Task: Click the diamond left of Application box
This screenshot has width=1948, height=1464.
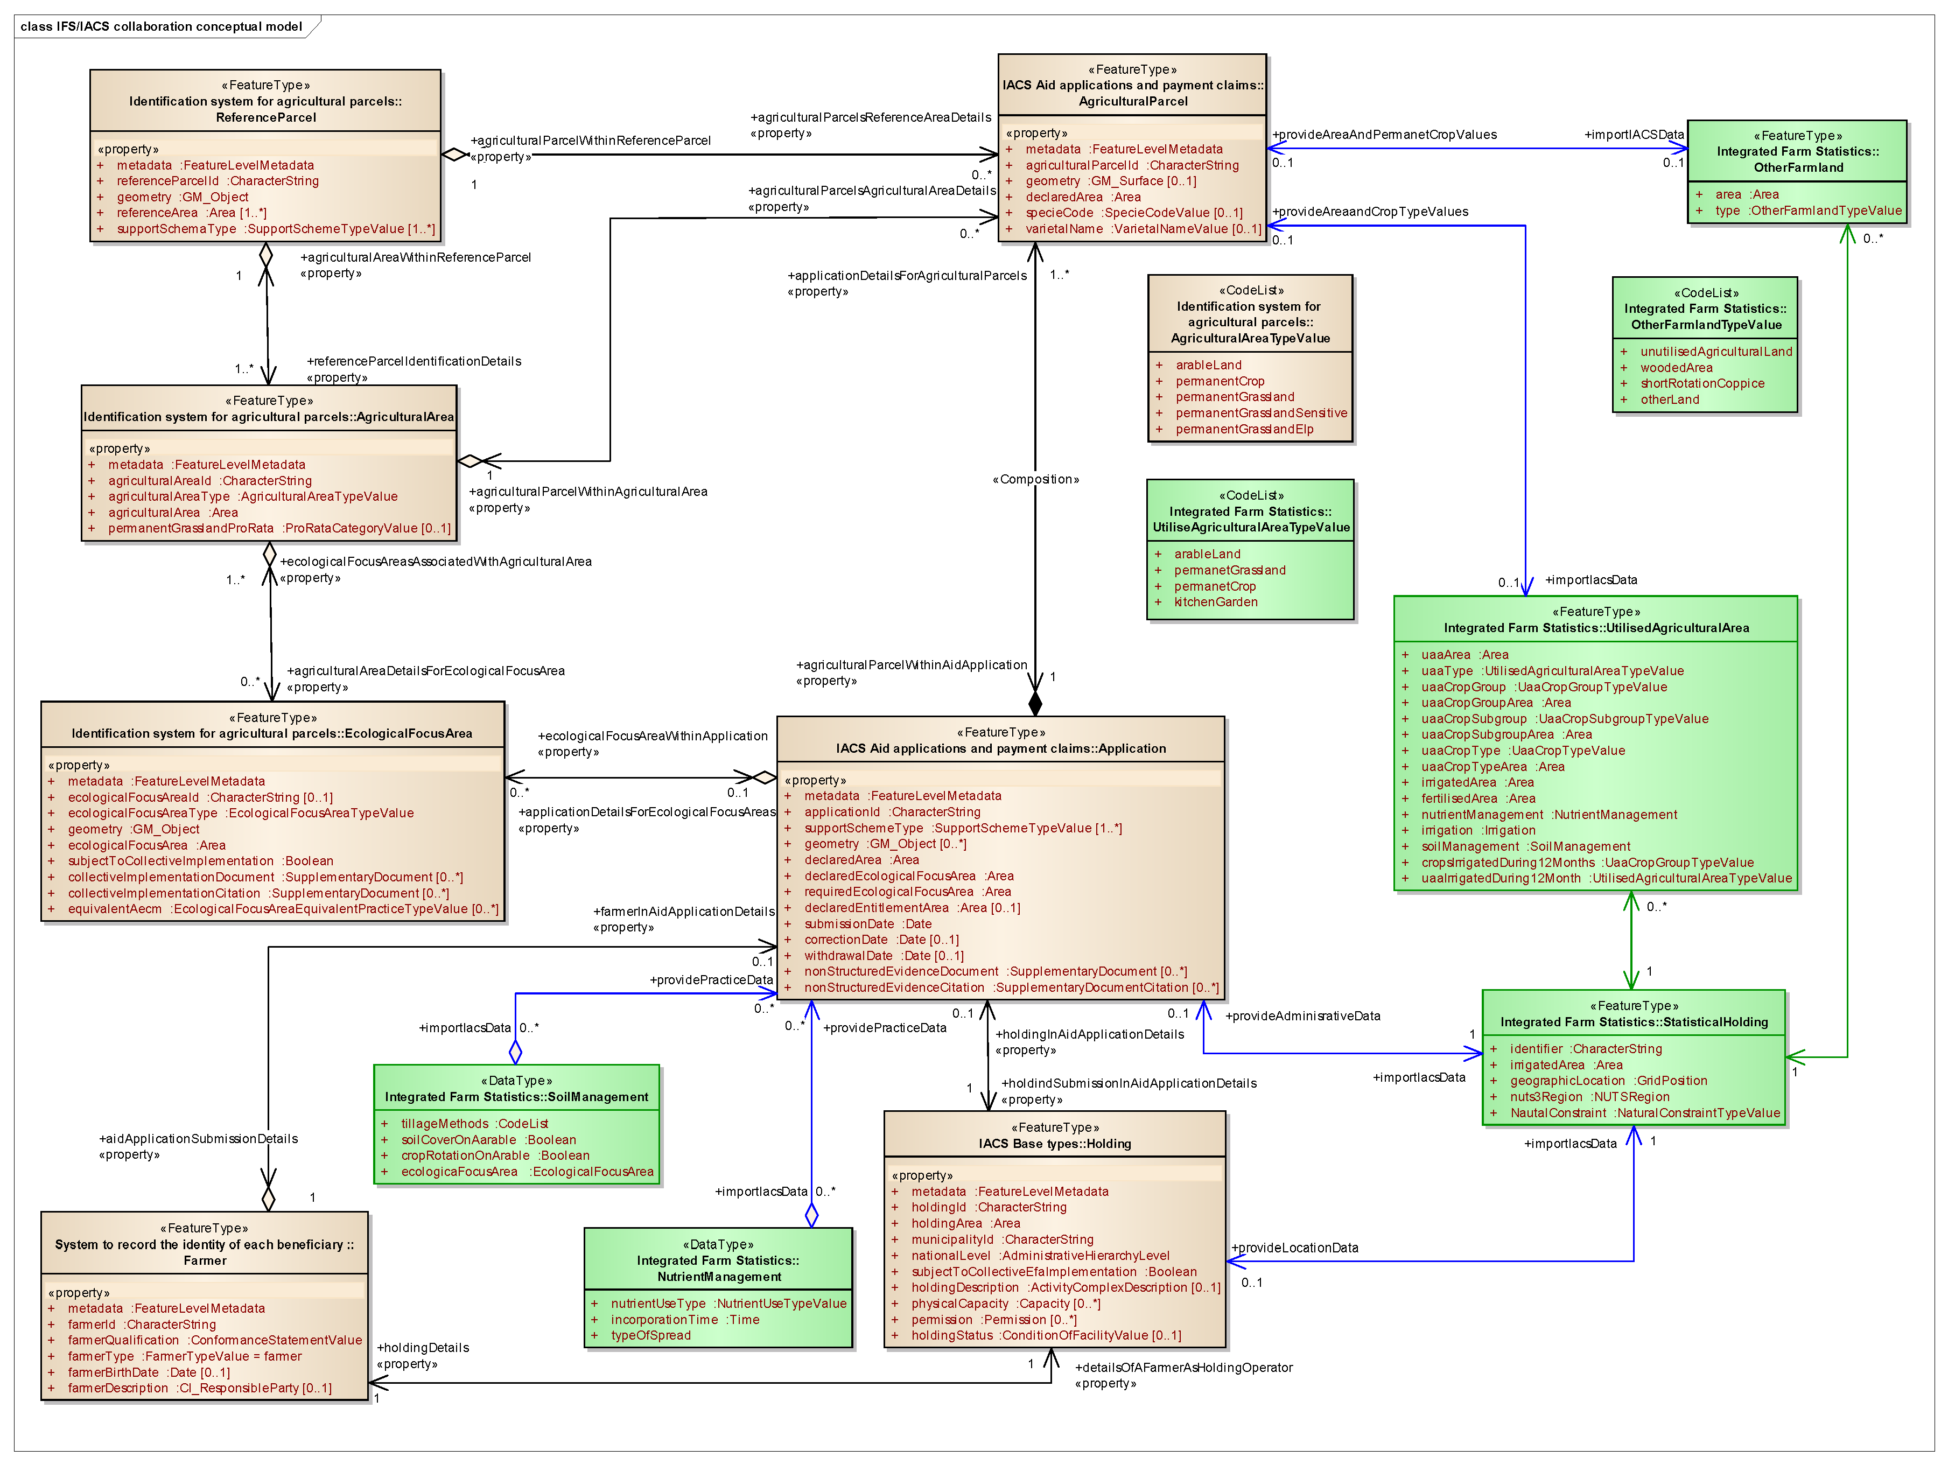Action: tap(765, 778)
